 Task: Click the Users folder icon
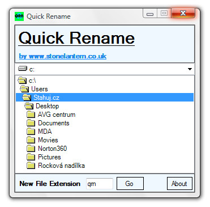(x=24, y=89)
